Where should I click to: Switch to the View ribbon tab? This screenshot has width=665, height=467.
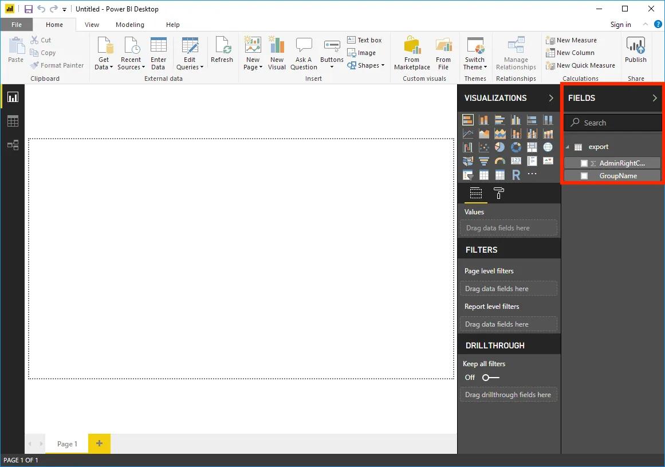[92, 25]
